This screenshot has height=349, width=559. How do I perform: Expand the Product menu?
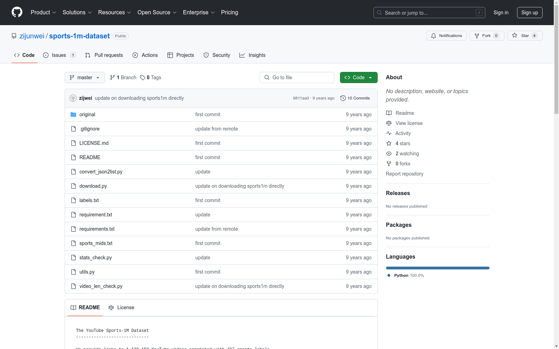[43, 13]
